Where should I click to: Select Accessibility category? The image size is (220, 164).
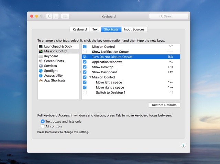point(58,76)
